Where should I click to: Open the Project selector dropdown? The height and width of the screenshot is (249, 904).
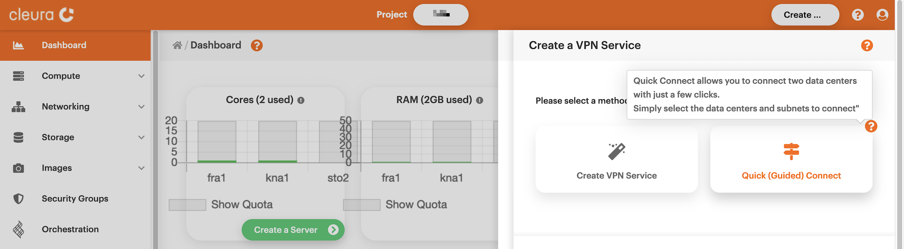point(441,15)
